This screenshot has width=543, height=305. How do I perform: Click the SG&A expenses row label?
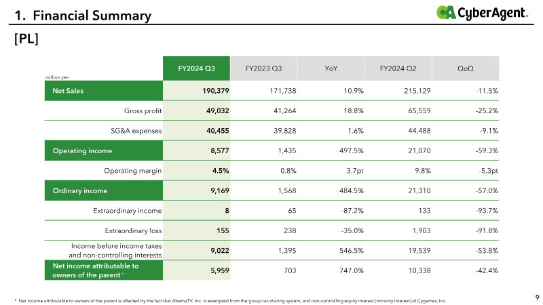[136, 131]
